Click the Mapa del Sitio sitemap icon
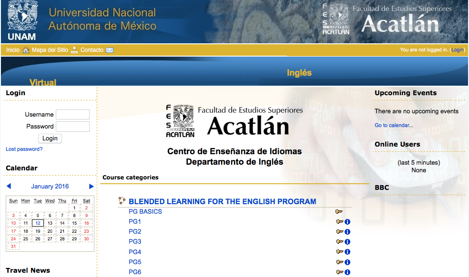Image resolution: width=469 pixels, height=277 pixels. pos(74,50)
